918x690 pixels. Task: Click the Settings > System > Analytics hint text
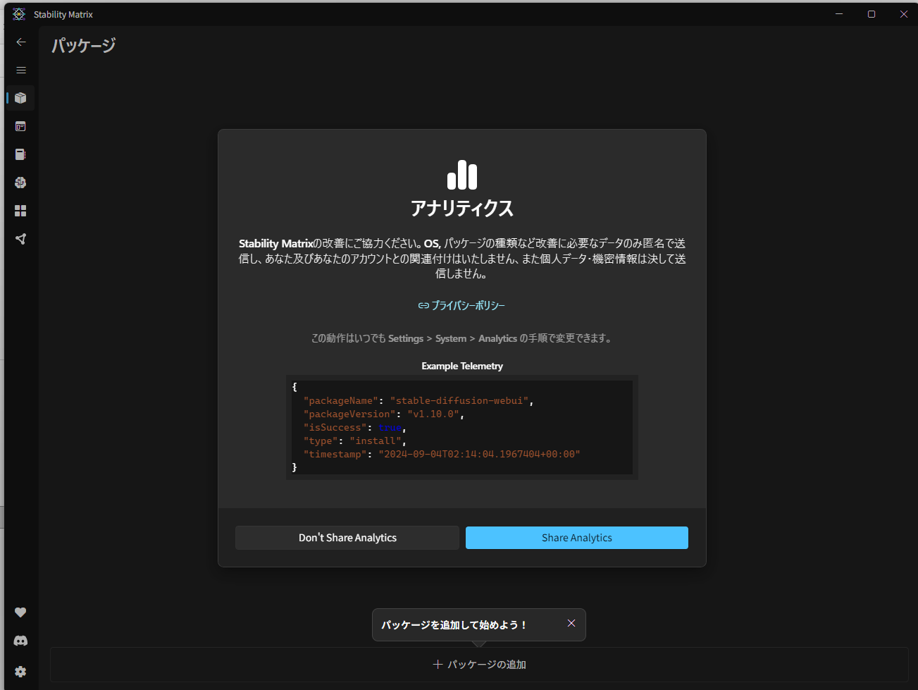(x=462, y=338)
